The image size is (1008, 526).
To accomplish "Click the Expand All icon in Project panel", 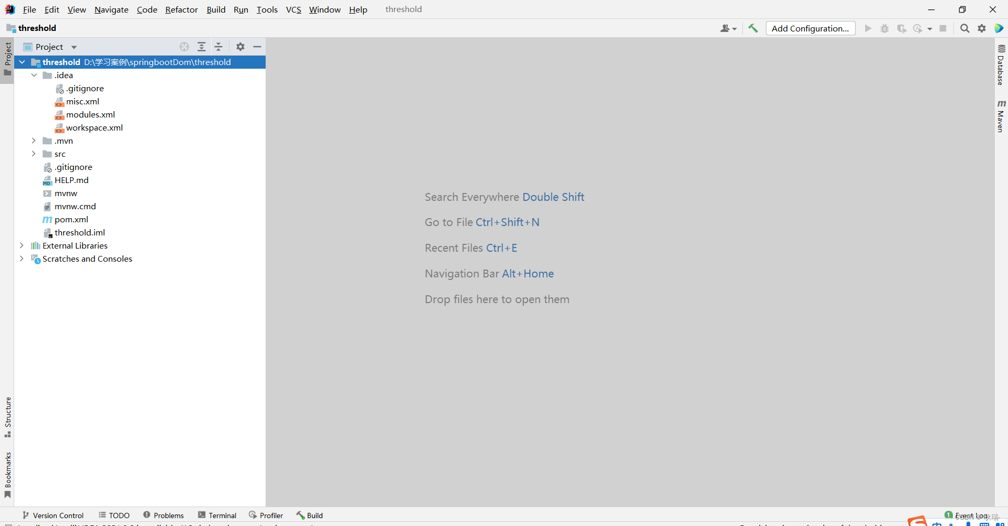I will coord(202,47).
